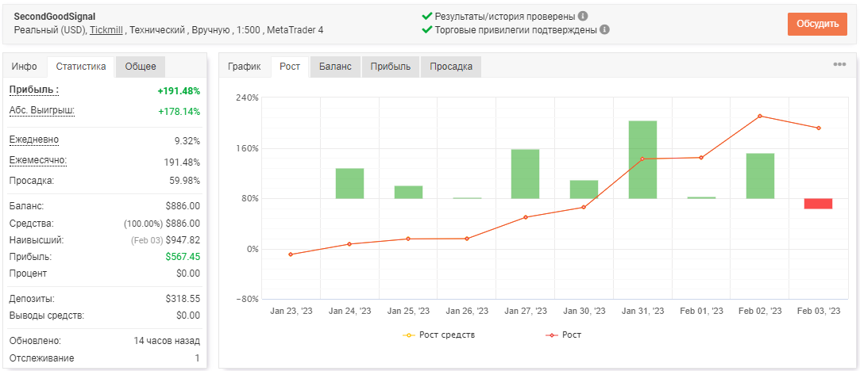Click the 14 часов назад updated value

167,341
